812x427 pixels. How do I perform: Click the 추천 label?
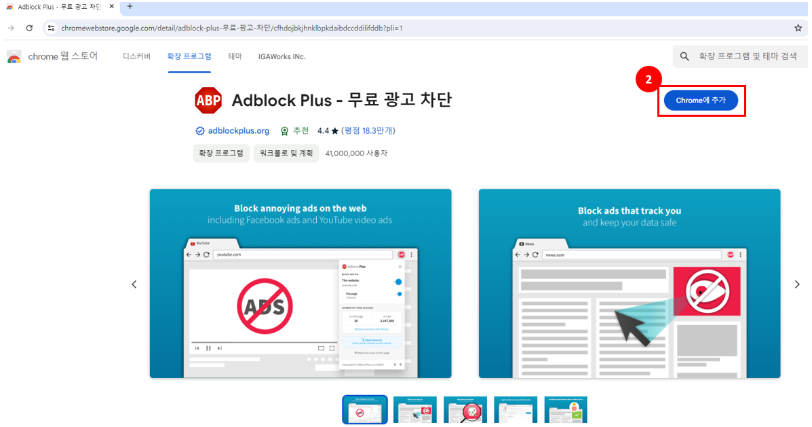[301, 131]
